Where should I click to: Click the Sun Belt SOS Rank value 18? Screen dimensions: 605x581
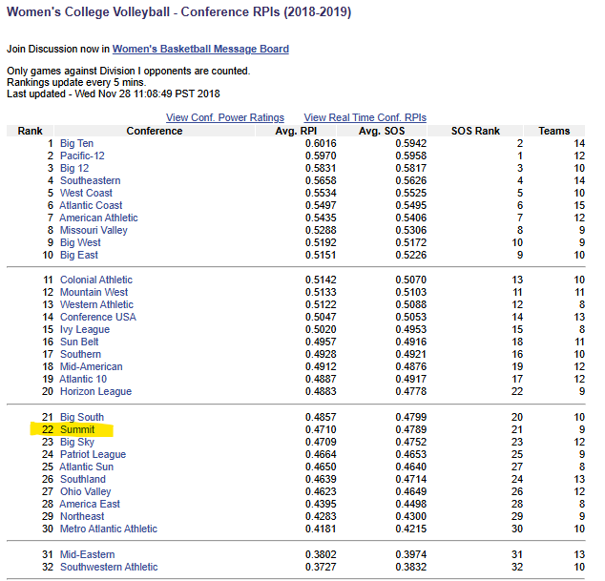click(x=517, y=342)
